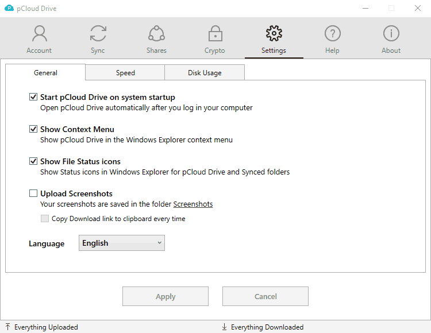Click the Windows Explorer context menu description

click(136, 140)
